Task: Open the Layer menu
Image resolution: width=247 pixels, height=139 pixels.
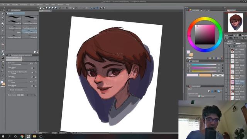Action: [32, 5]
